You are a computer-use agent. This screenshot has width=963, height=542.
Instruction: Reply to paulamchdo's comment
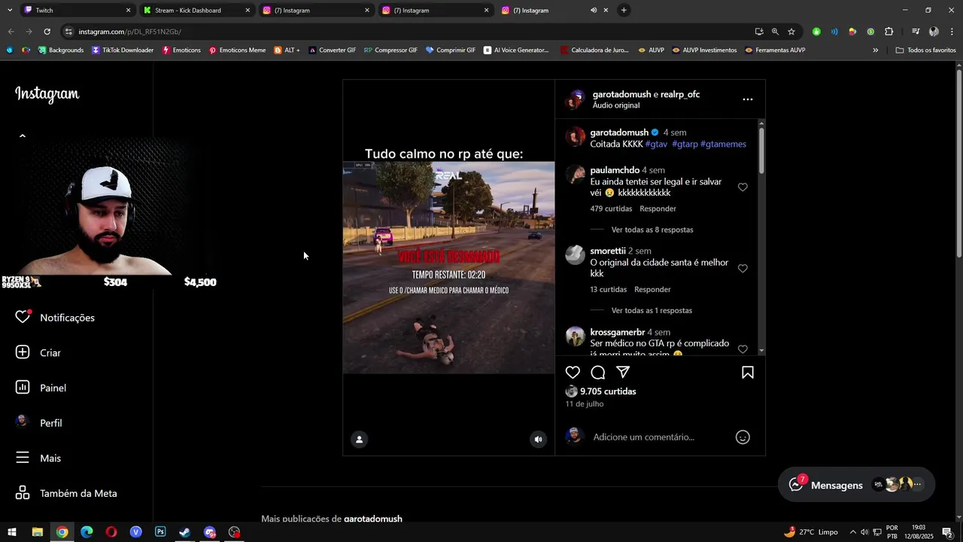tap(658, 209)
